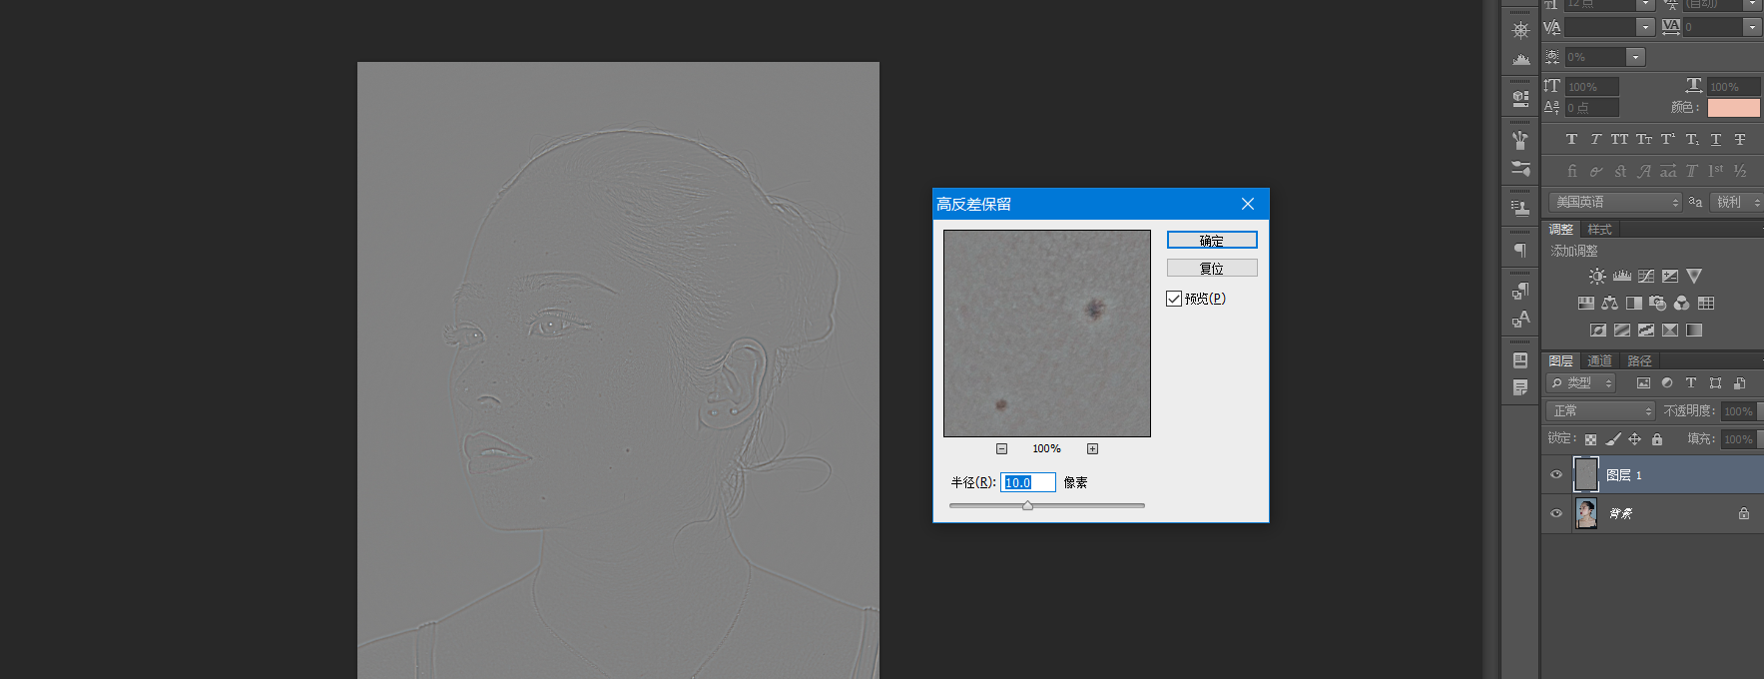Add a Hue/Saturation adjustment layer
The width and height of the screenshot is (1764, 679).
(1585, 304)
